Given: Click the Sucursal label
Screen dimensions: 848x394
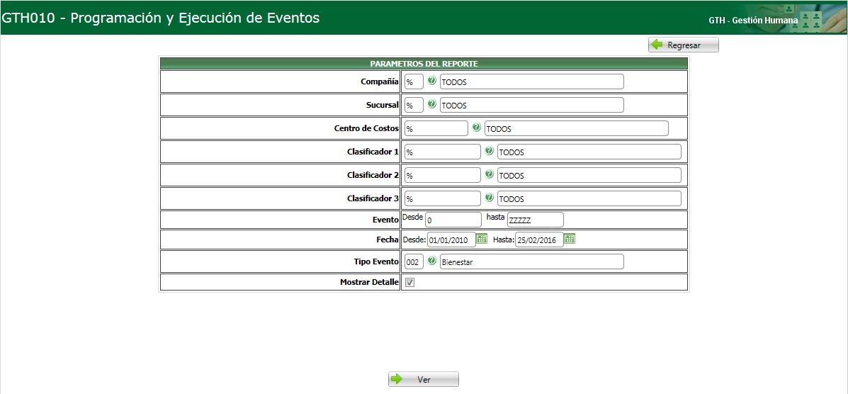Looking at the screenshot, I should click(x=383, y=105).
